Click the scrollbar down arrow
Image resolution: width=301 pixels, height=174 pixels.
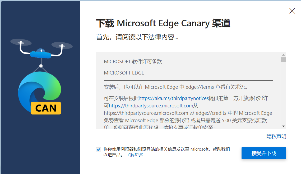pyautogui.click(x=283, y=126)
